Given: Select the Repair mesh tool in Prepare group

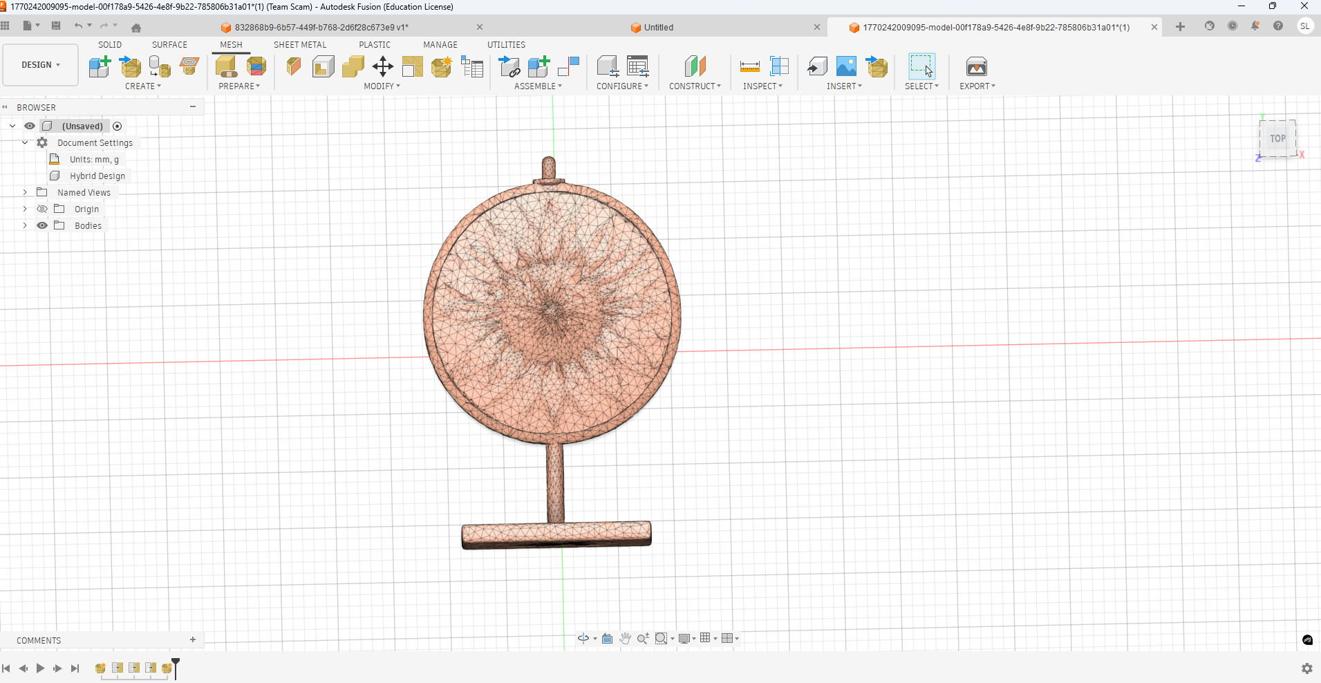Looking at the screenshot, I should [227, 66].
